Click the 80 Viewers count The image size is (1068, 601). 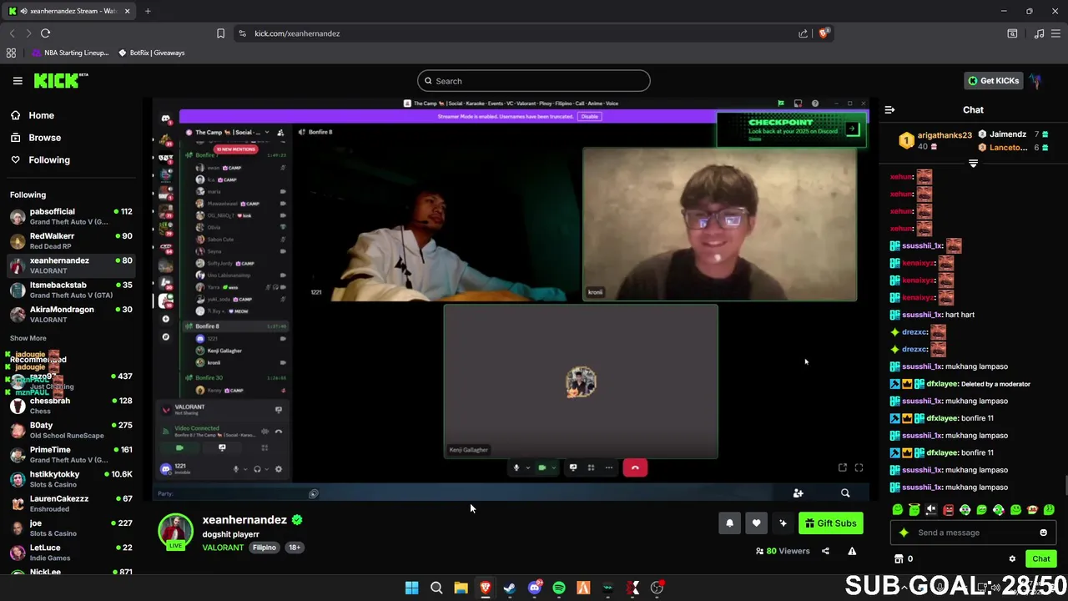783,551
